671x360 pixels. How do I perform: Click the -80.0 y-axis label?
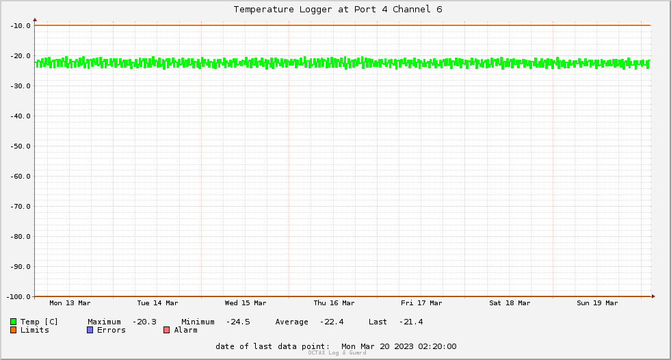[20, 237]
